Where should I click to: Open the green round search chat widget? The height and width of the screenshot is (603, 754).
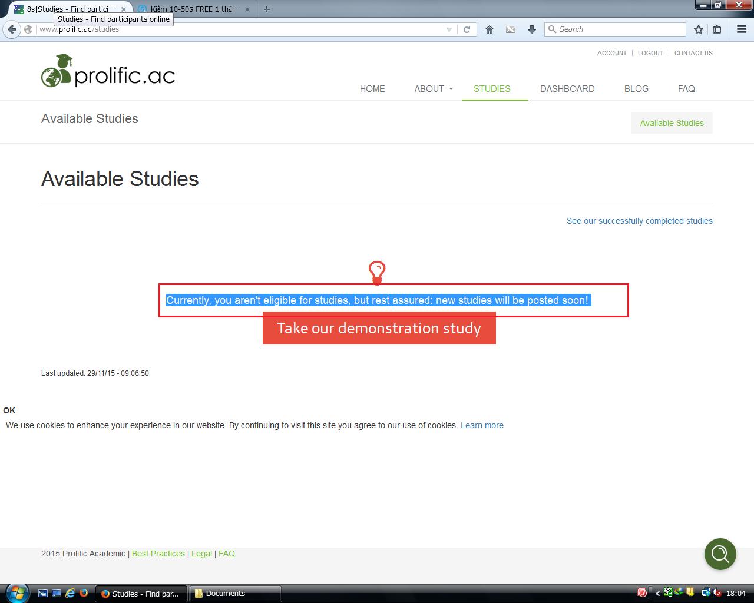720,554
